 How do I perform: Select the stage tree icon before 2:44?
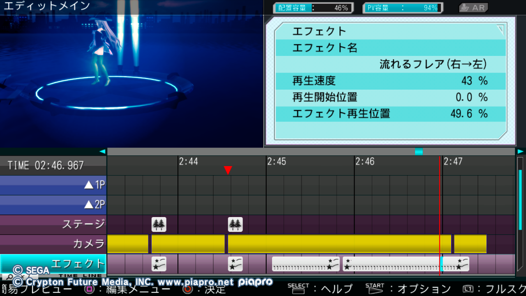159,224
